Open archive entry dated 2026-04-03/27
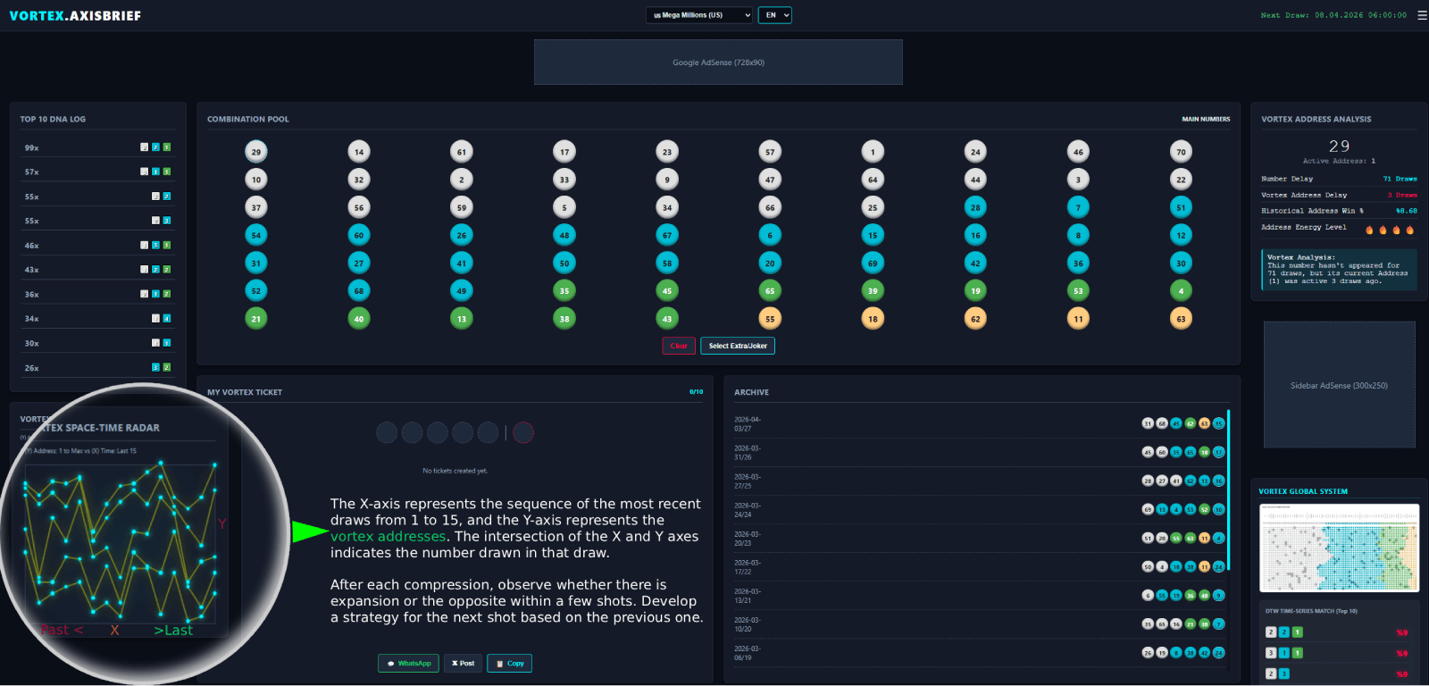 coord(979,423)
